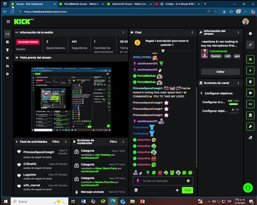This screenshot has height=205, width=257.
Task: Open options menu of Información de la sesión
Action: [123, 32]
